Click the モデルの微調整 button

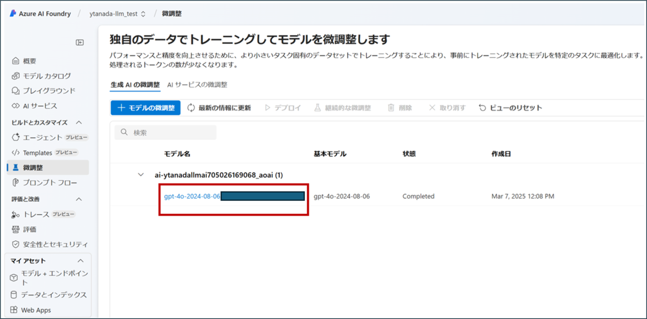tap(146, 107)
